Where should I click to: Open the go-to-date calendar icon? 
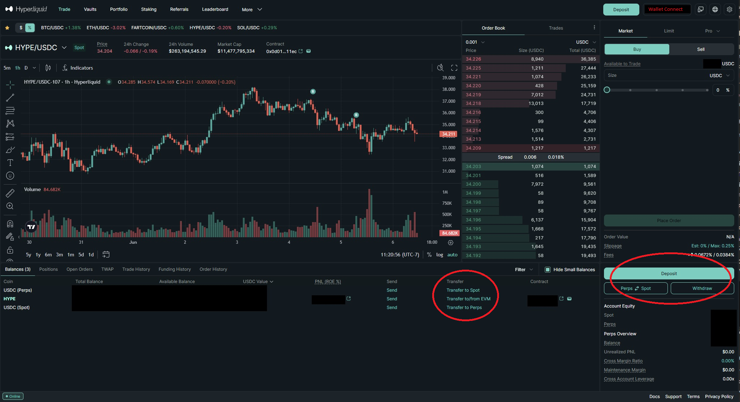pyautogui.click(x=106, y=255)
